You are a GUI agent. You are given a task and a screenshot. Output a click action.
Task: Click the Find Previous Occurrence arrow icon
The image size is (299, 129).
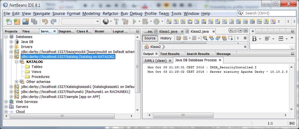click(211, 38)
